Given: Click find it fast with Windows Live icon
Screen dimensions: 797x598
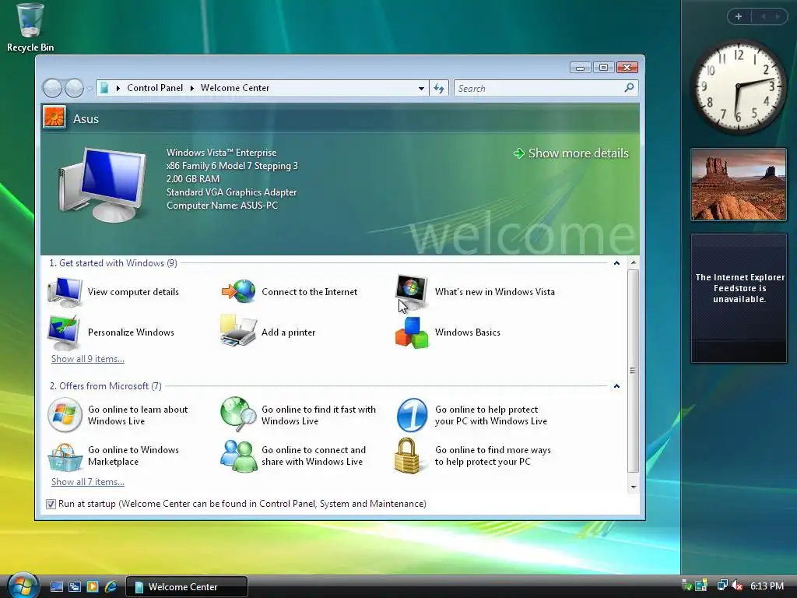Looking at the screenshot, I should [238, 414].
